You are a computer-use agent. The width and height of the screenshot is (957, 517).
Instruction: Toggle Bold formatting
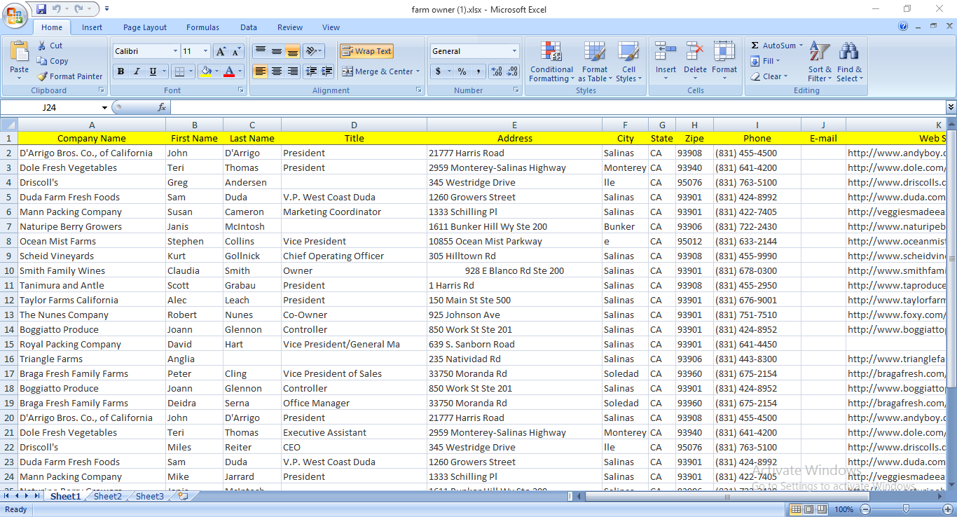tap(121, 71)
